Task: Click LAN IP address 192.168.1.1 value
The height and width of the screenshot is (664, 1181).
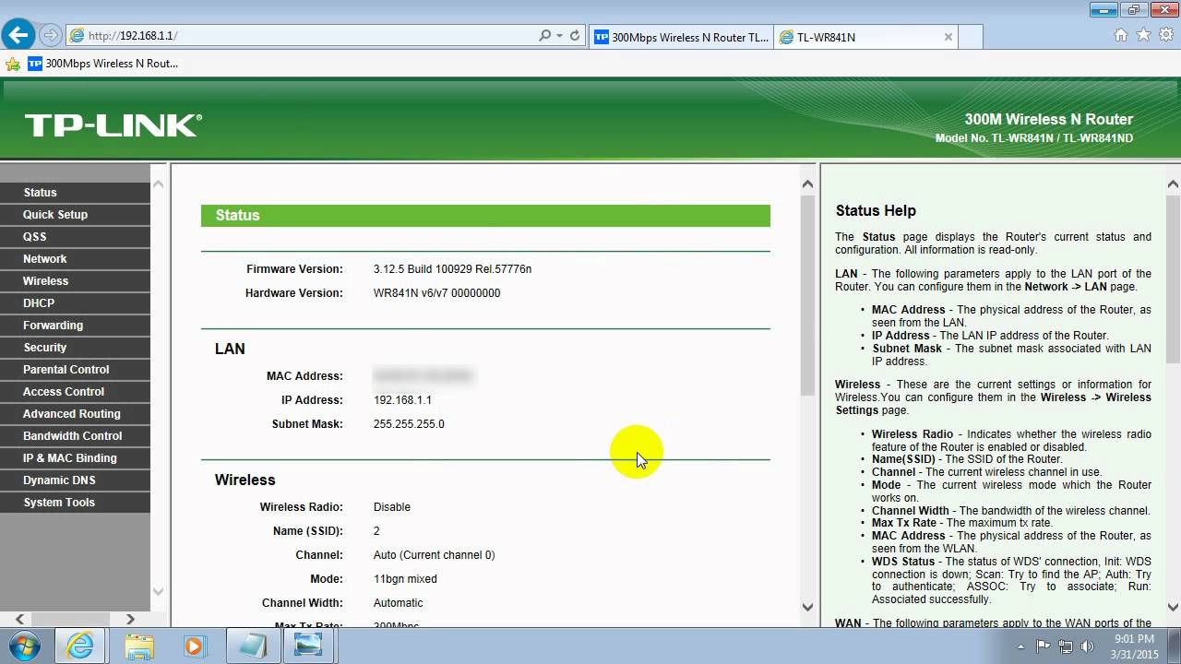Action: click(x=402, y=400)
